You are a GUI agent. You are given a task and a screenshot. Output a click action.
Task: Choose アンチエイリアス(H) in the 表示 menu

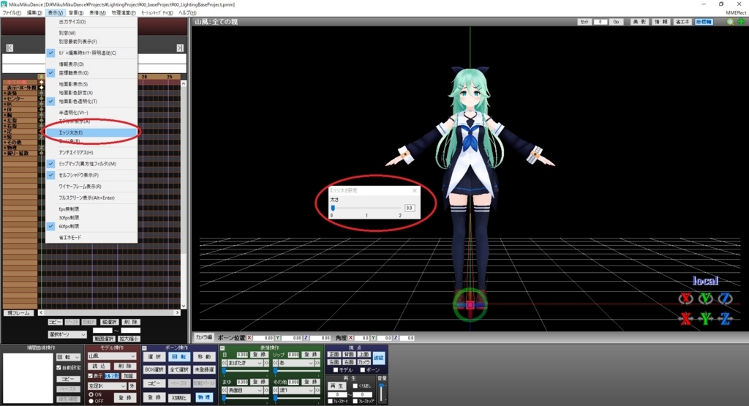click(91, 152)
